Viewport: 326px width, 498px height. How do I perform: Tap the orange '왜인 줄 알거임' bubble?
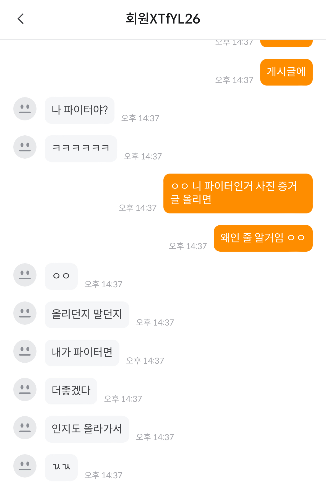263,238
